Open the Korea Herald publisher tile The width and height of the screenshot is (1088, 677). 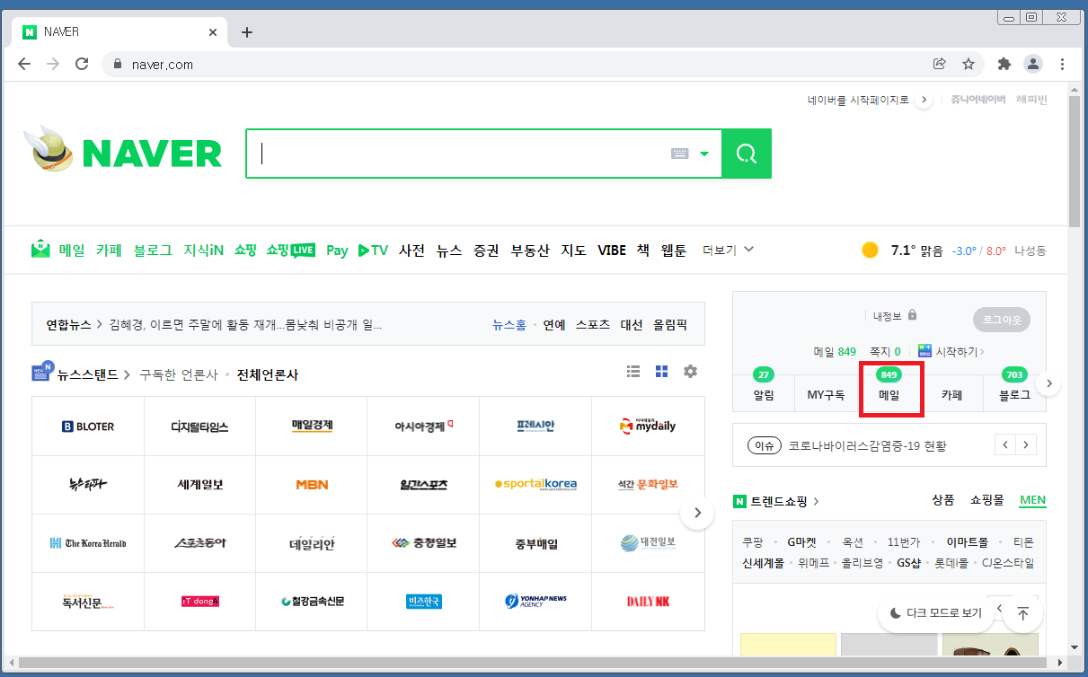88,543
